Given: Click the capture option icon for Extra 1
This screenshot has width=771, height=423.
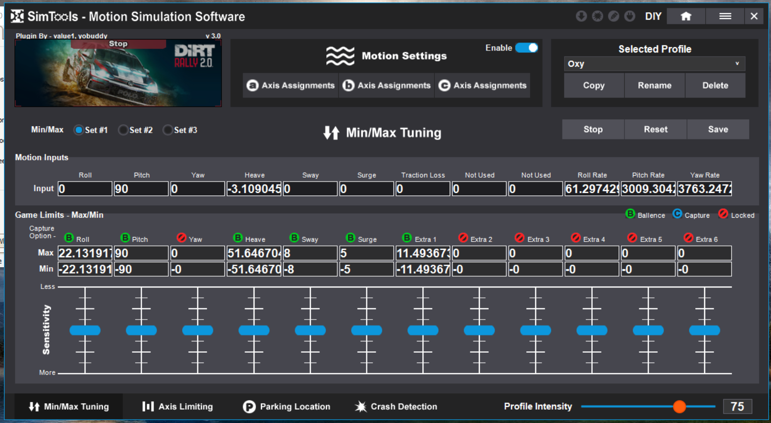Looking at the screenshot, I should (407, 238).
